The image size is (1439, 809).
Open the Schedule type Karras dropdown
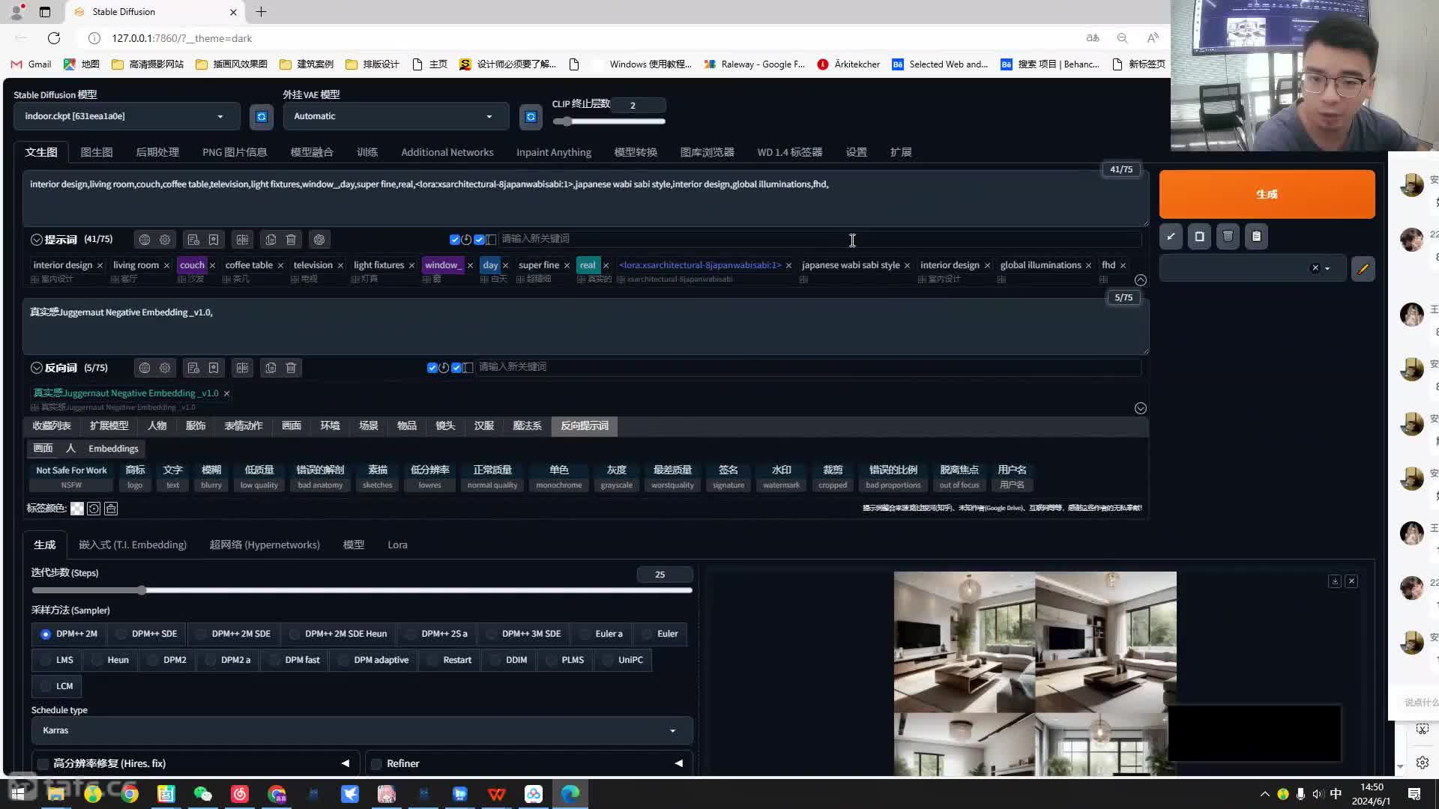coord(361,730)
